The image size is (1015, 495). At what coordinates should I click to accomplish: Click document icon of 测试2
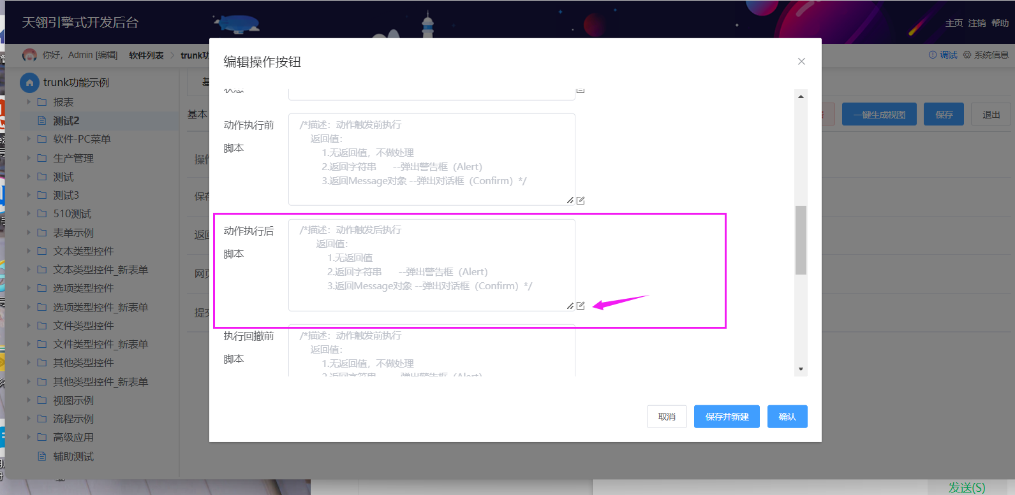pos(42,120)
